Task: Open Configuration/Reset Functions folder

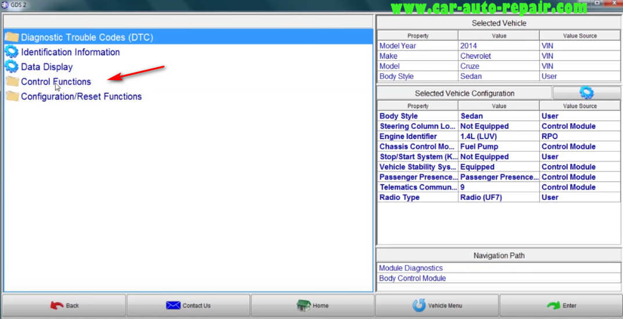Action: tap(81, 96)
